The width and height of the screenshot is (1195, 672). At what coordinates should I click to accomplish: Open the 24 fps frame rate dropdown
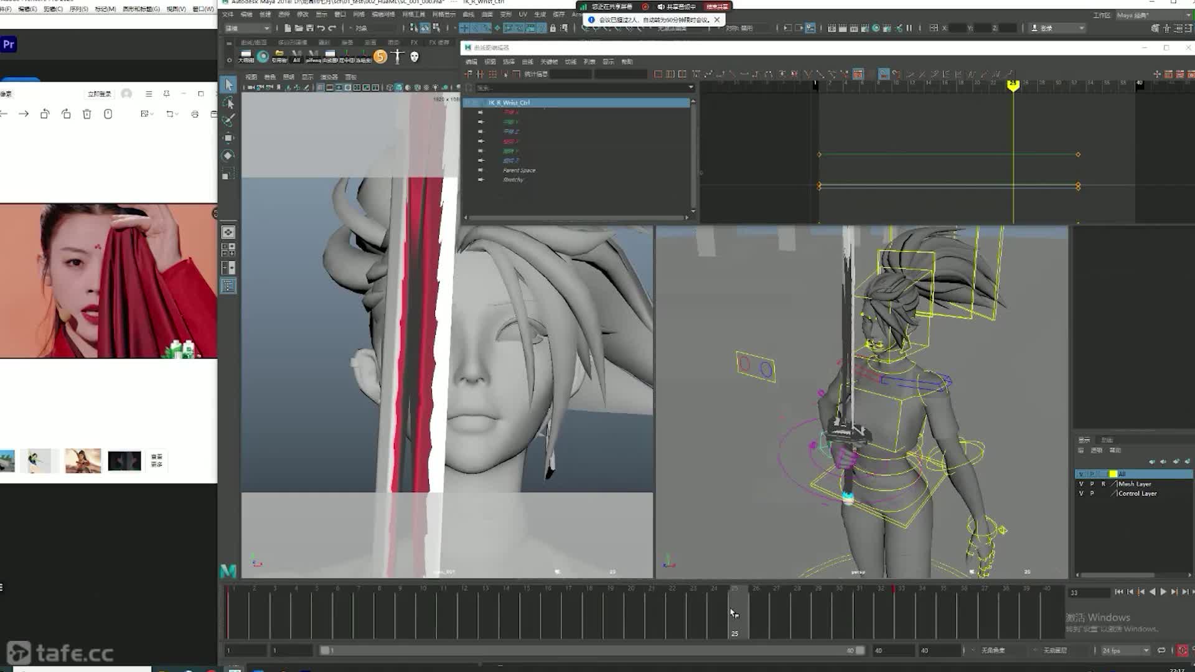[1125, 650]
